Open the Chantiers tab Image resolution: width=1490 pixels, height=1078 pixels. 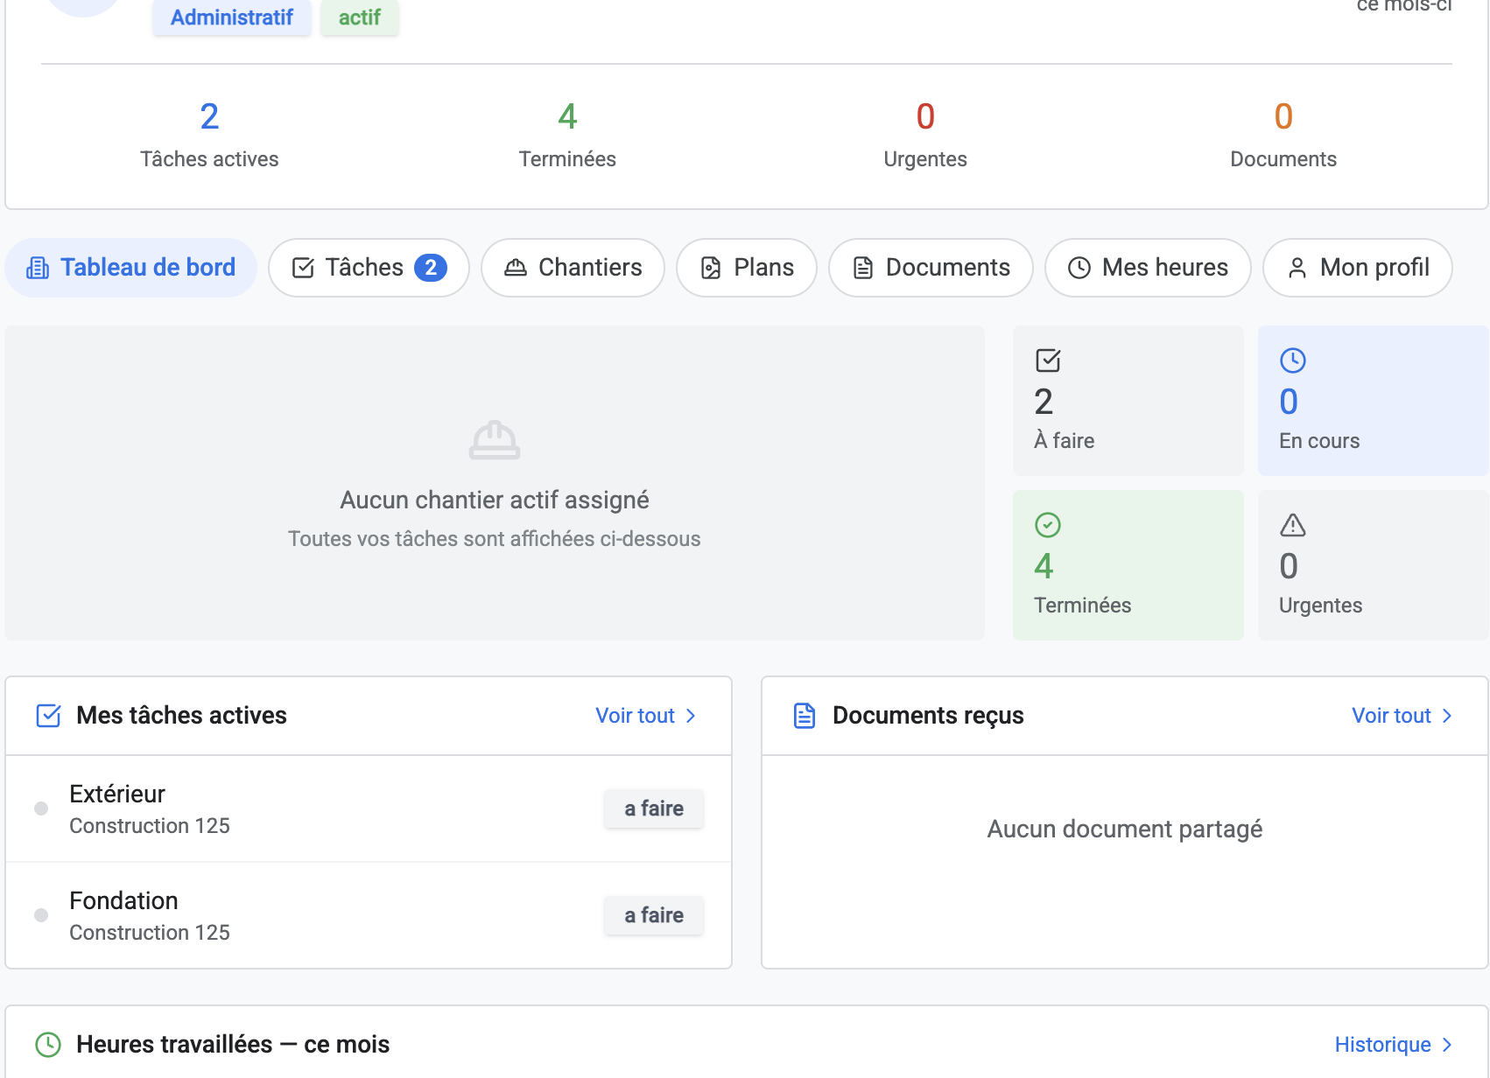pyautogui.click(x=573, y=268)
